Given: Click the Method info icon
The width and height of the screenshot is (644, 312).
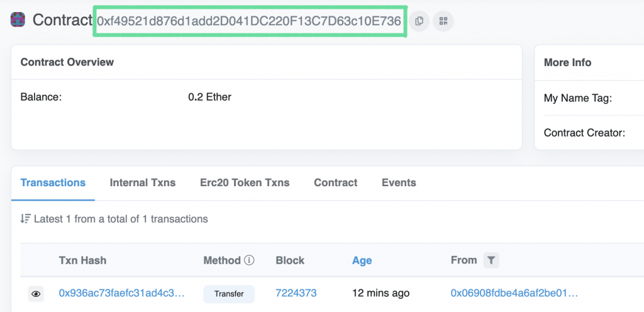Looking at the screenshot, I should (249, 260).
